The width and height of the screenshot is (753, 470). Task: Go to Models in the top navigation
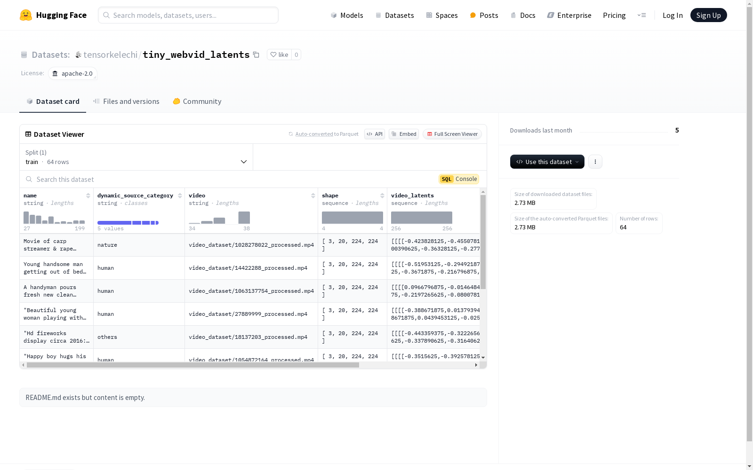pos(347,15)
